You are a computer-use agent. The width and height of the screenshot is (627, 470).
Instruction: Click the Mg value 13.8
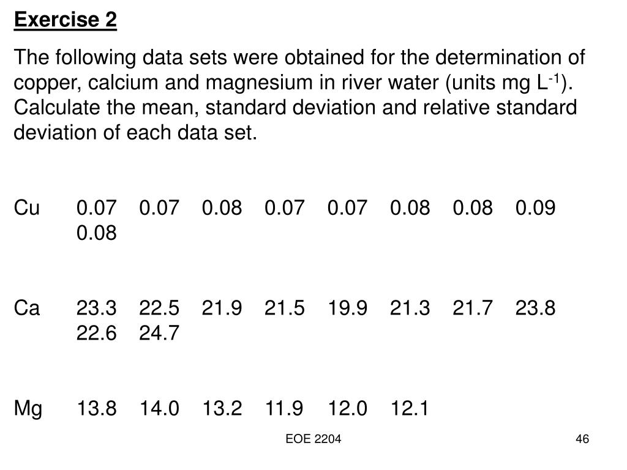coord(96,408)
